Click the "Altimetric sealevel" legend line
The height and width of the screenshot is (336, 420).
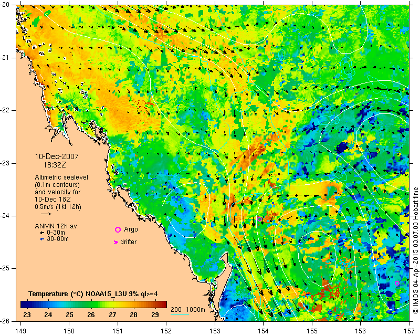(x=61, y=177)
